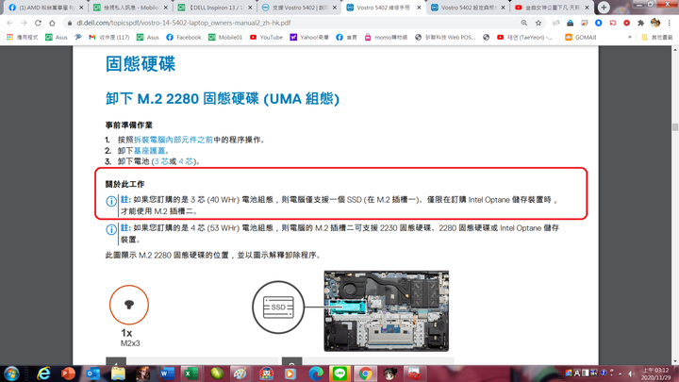
Task: Switch to the Vostro 5402 設定 tab
Action: 468,8
